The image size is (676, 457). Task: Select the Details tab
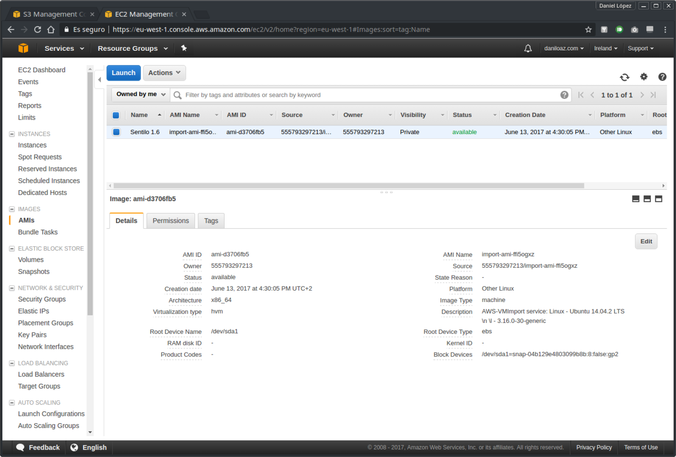point(126,220)
